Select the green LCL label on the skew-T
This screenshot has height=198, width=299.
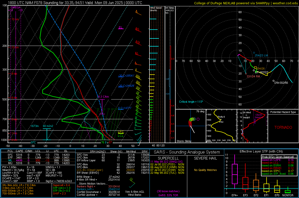[x=121, y=136]
